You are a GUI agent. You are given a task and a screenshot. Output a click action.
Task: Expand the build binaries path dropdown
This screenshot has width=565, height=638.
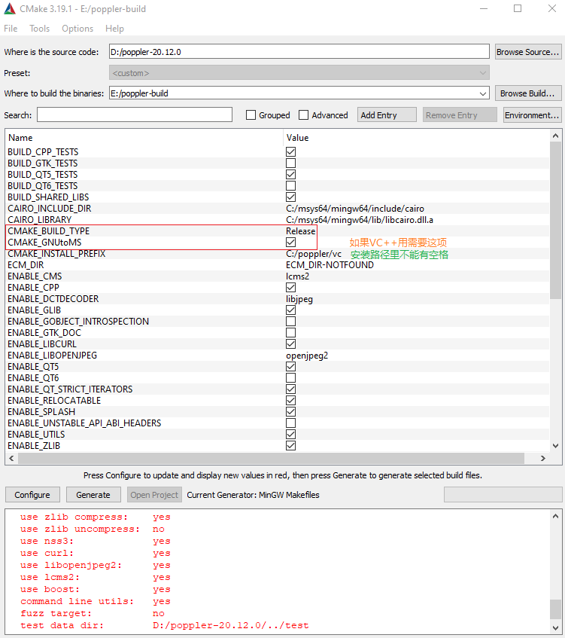[x=483, y=93]
